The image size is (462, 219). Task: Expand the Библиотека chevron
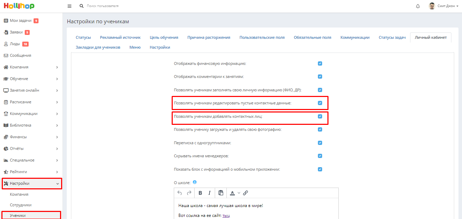click(57, 126)
